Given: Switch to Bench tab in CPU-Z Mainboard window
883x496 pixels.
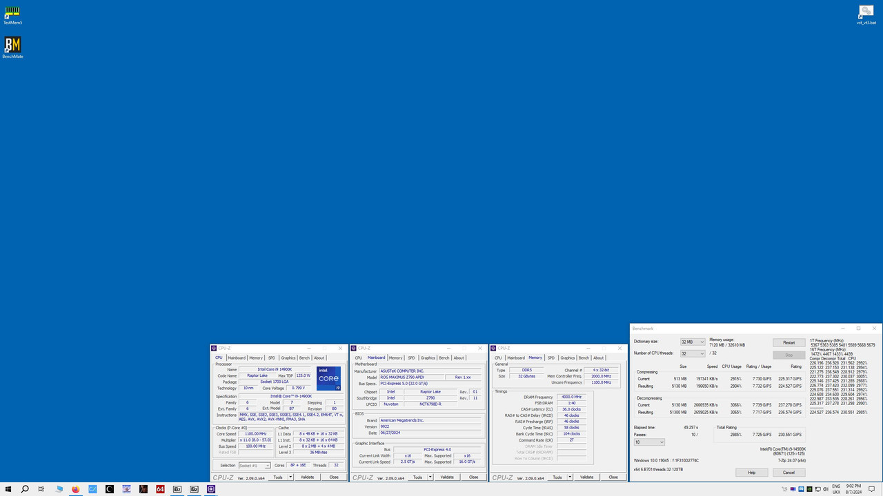Looking at the screenshot, I should coord(444,358).
